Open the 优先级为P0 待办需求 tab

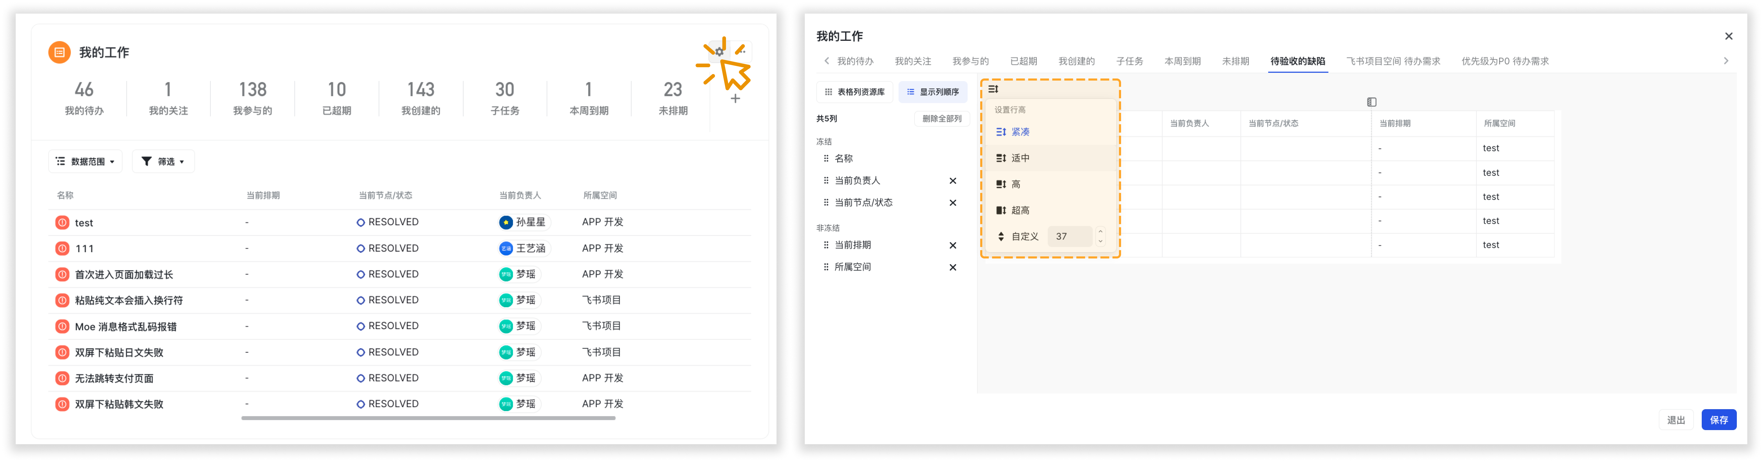(1505, 61)
